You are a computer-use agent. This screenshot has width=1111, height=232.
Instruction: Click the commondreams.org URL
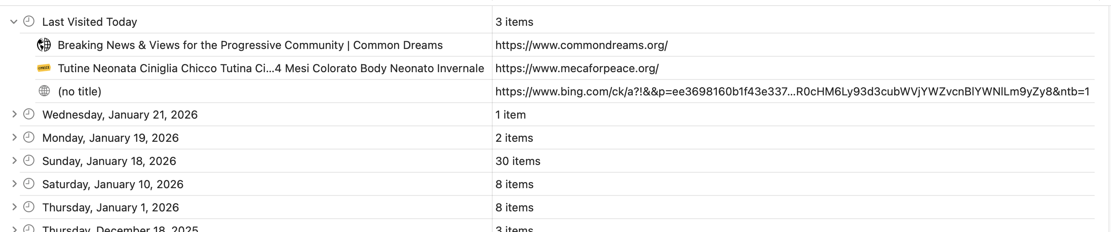tap(581, 45)
